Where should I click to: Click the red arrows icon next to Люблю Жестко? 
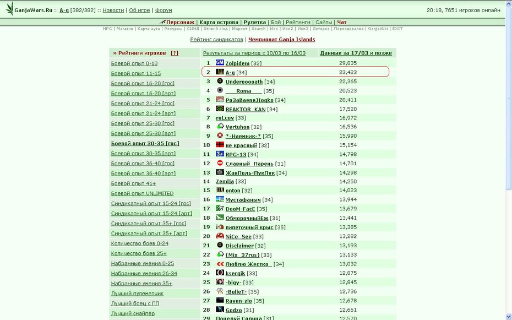pos(220,263)
